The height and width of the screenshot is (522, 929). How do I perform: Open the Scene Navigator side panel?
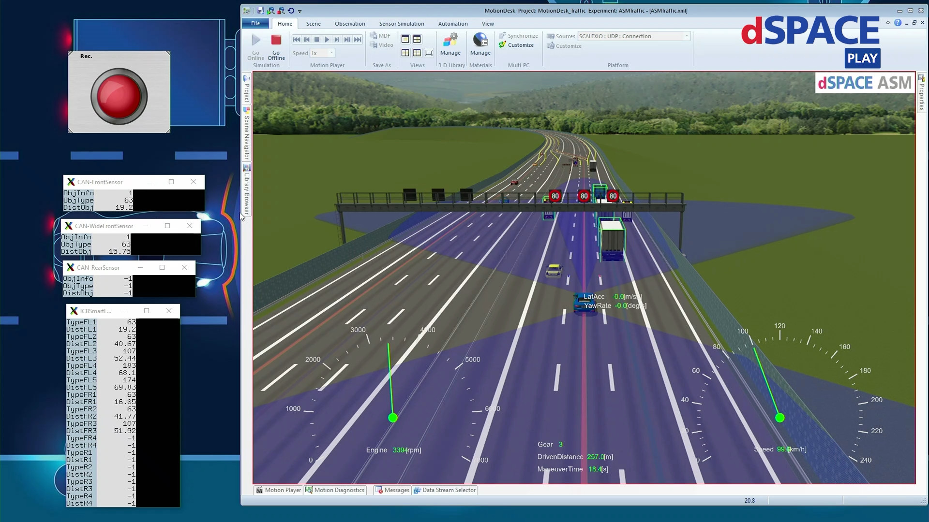point(246,135)
